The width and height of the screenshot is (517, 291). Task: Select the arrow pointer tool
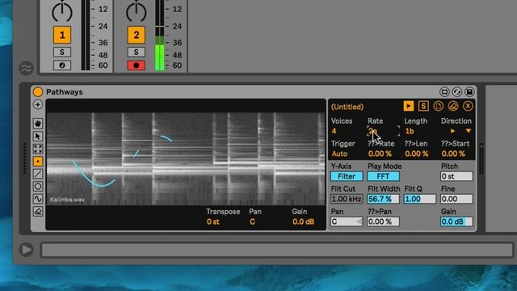click(x=38, y=136)
